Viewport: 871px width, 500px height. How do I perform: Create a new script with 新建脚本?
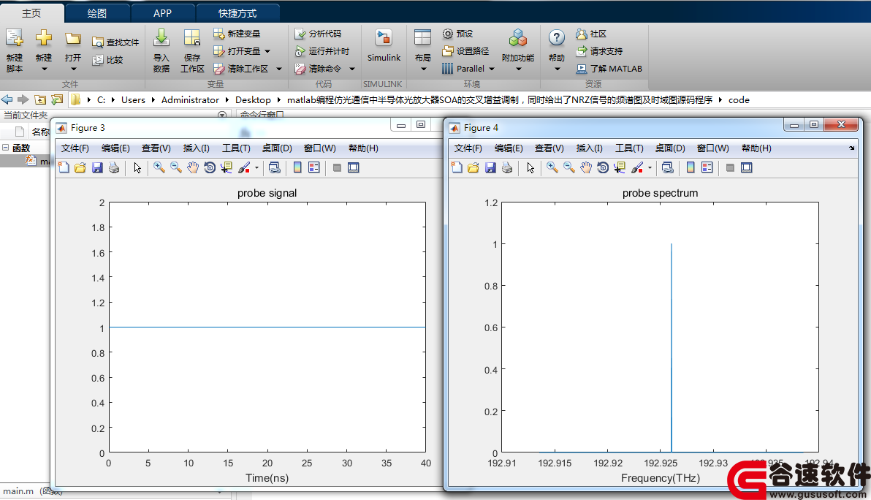point(15,50)
